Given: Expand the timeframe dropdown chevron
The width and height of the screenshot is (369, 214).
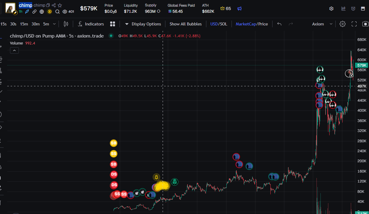Looking at the screenshot, I should point(54,24).
